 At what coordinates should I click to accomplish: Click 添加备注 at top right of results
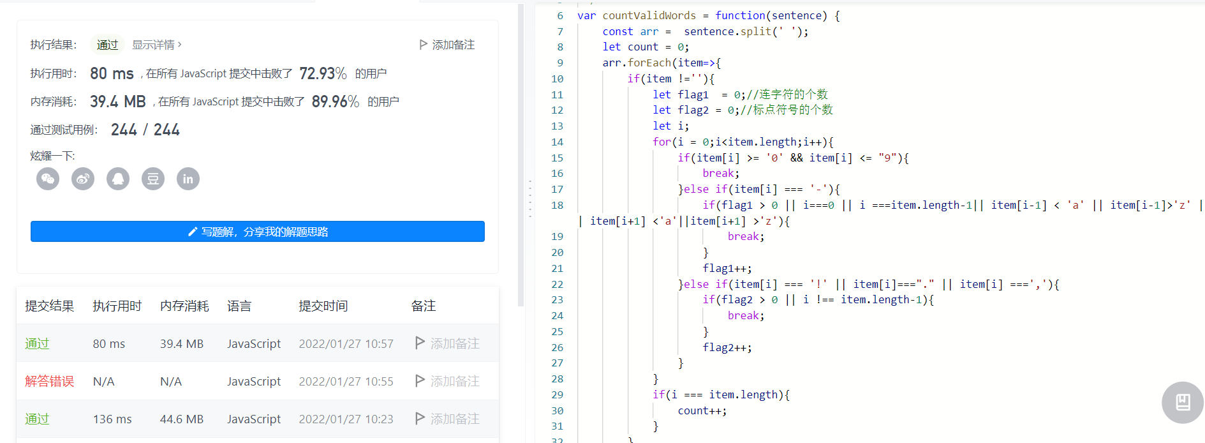click(447, 45)
